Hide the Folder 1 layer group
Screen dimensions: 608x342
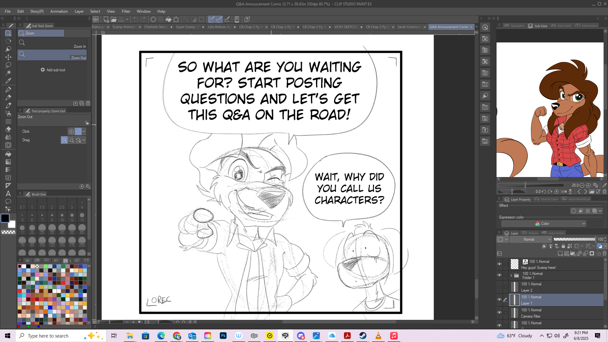[499, 275]
